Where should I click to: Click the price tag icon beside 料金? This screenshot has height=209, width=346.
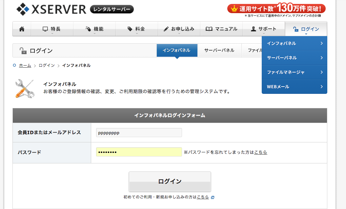click(x=130, y=29)
